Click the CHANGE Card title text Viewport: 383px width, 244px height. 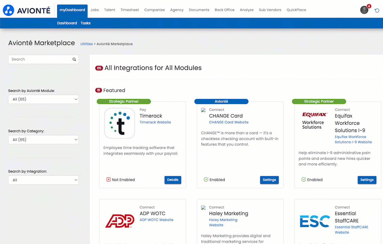(x=226, y=116)
